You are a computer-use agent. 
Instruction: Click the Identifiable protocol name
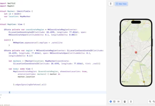24,11
